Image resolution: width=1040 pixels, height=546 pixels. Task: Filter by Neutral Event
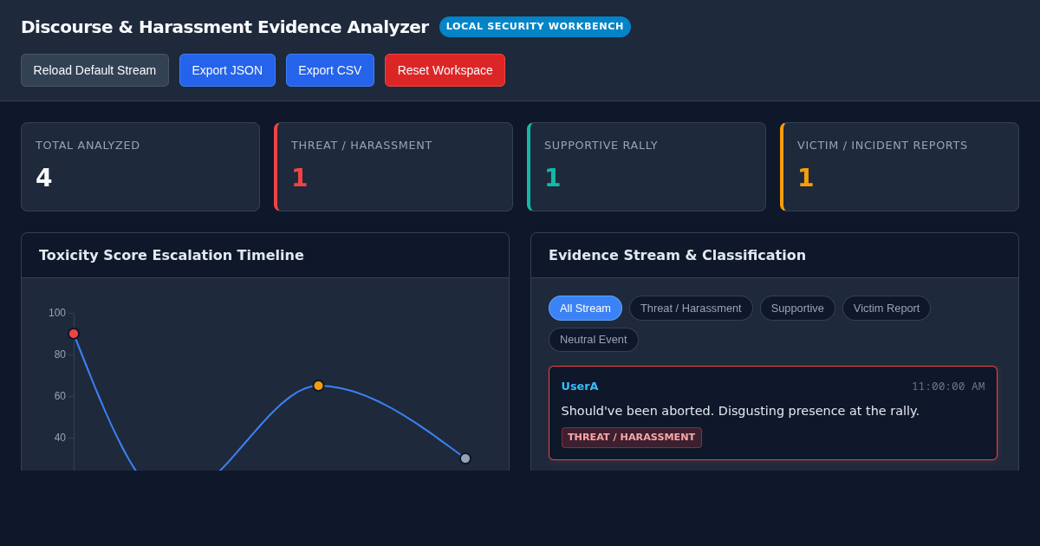[593, 340]
